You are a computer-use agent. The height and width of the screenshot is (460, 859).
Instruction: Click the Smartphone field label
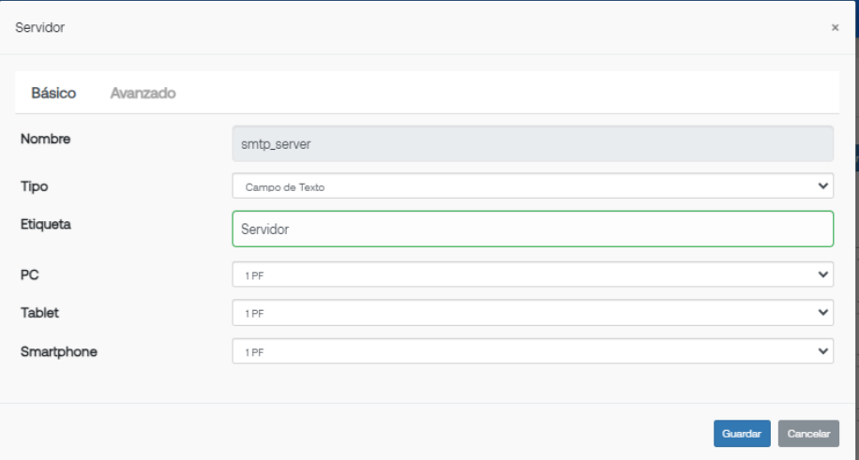[x=59, y=352]
